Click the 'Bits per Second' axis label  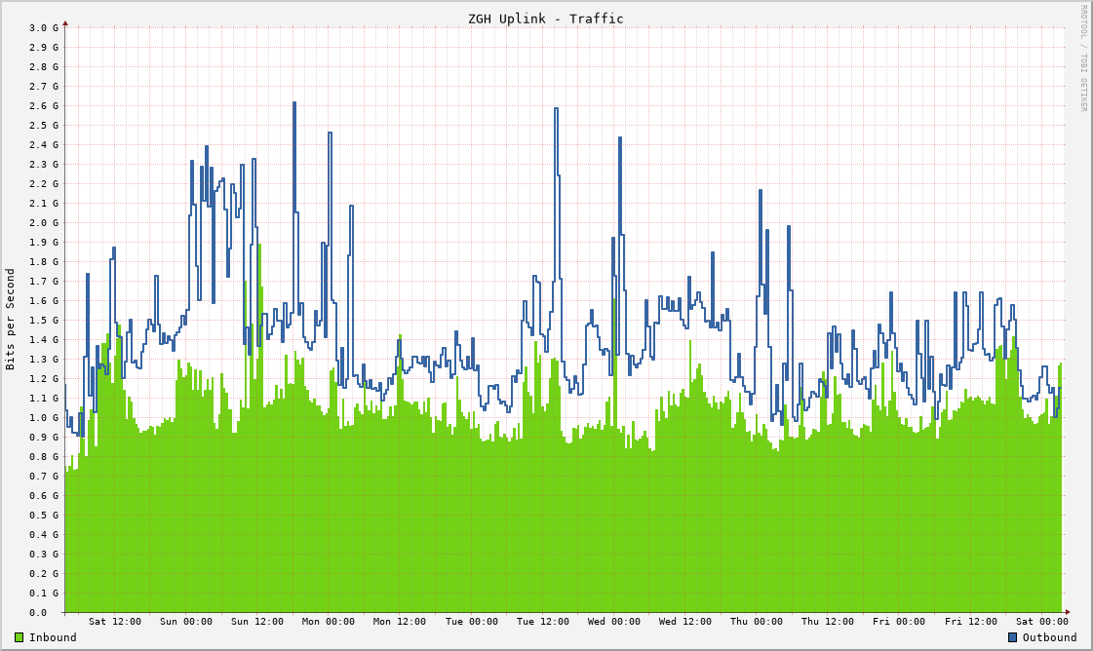tap(10, 320)
